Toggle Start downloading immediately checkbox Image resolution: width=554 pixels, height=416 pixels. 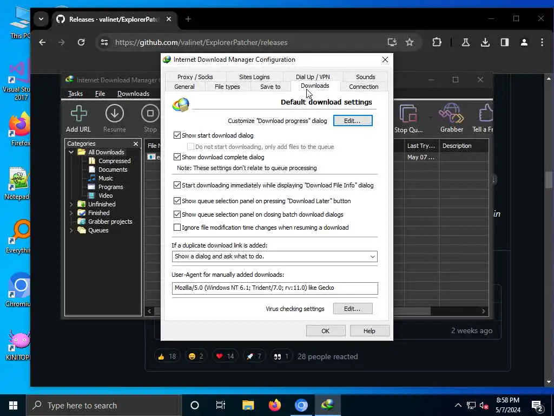point(177,185)
